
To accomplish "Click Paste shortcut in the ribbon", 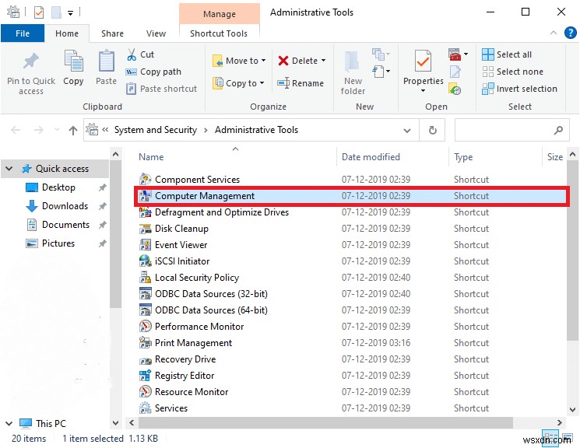I will coord(162,89).
